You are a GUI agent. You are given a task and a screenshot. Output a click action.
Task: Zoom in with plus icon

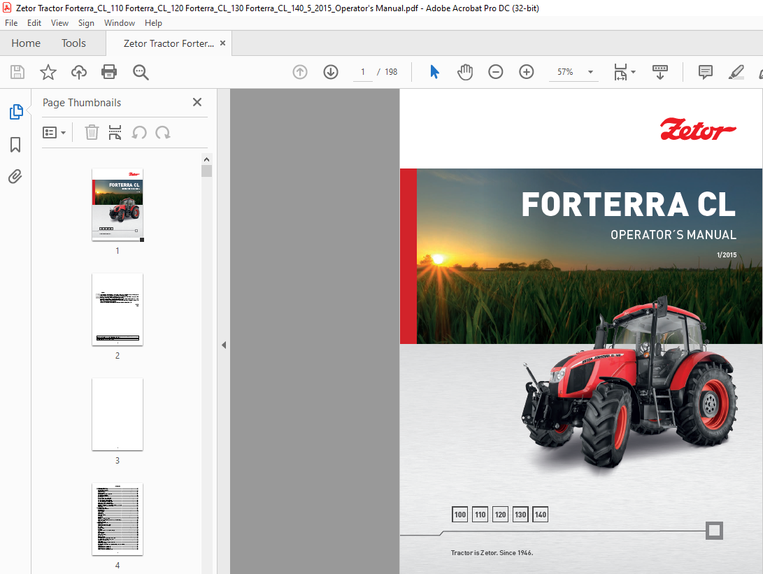point(526,72)
